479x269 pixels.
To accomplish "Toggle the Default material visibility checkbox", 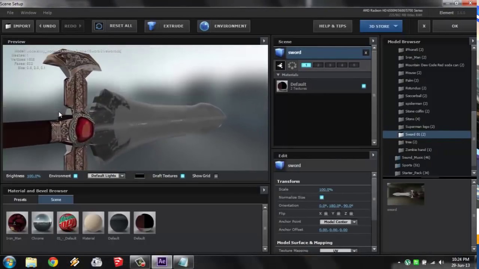I will (x=364, y=86).
